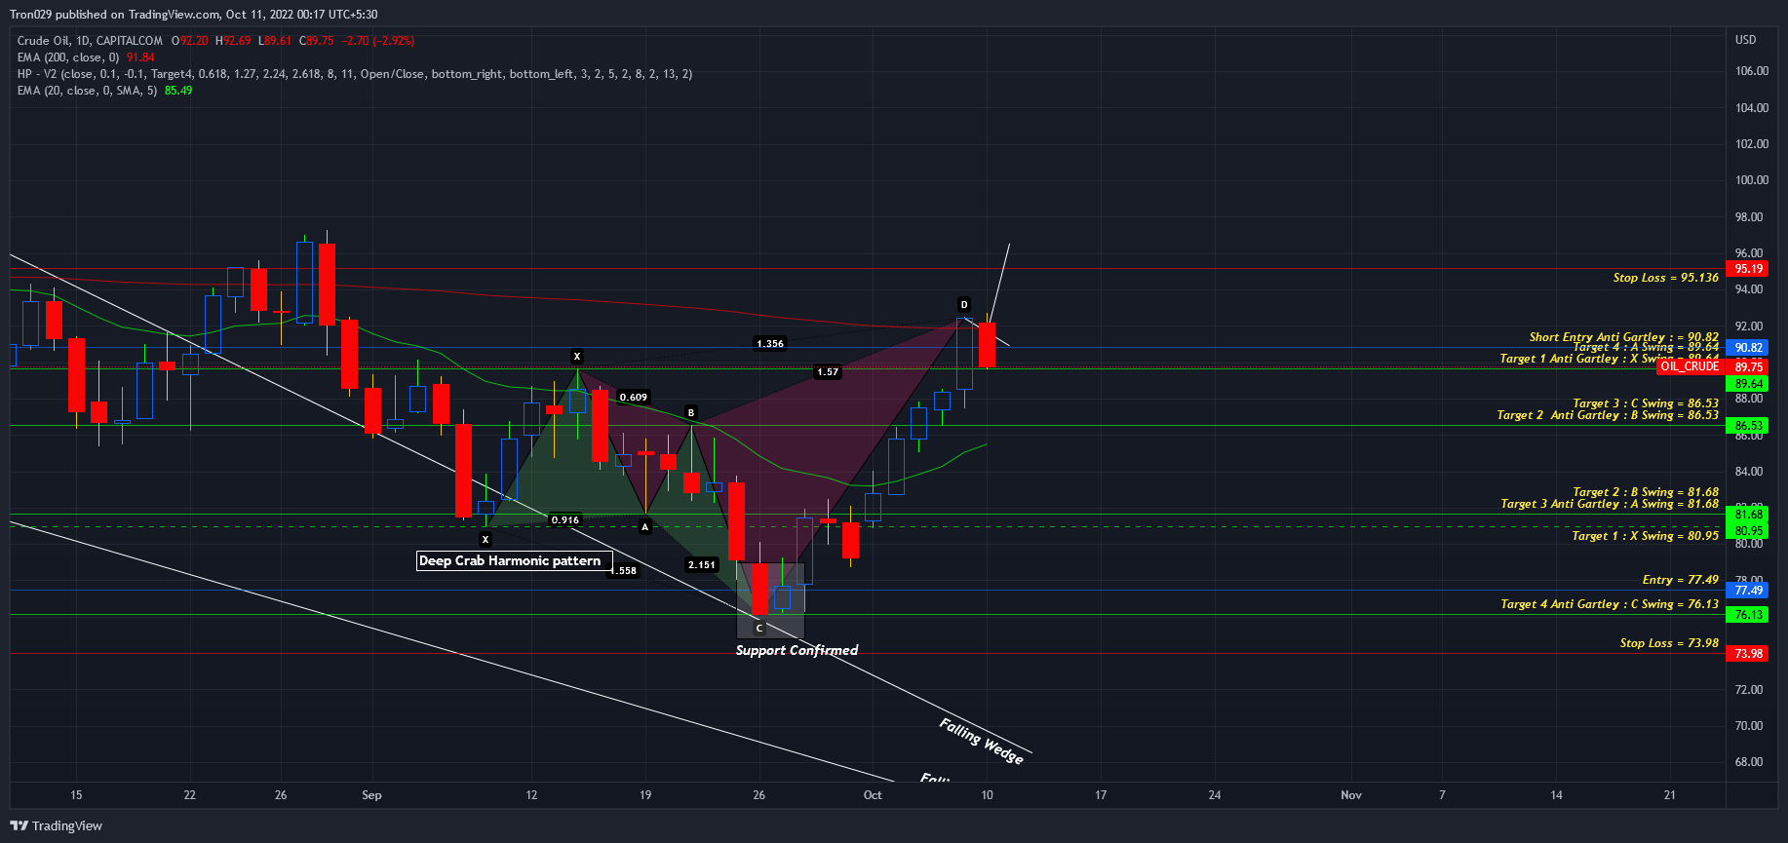Click the EMA (200, close, 0) indicator legend
Screen dimensions: 1788x843
pos(68,57)
